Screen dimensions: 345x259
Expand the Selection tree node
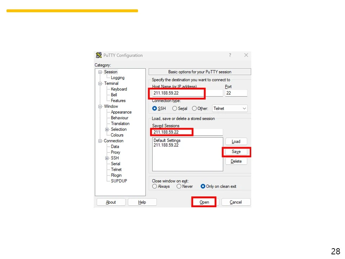pos(107,129)
